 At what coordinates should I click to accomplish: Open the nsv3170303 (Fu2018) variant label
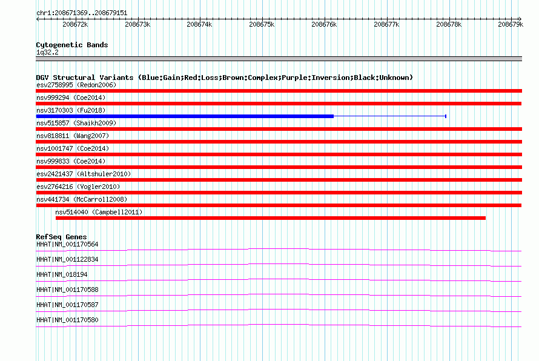(71, 110)
